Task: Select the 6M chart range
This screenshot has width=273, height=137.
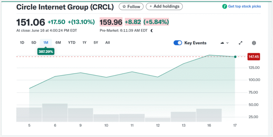Action: click(x=58, y=43)
